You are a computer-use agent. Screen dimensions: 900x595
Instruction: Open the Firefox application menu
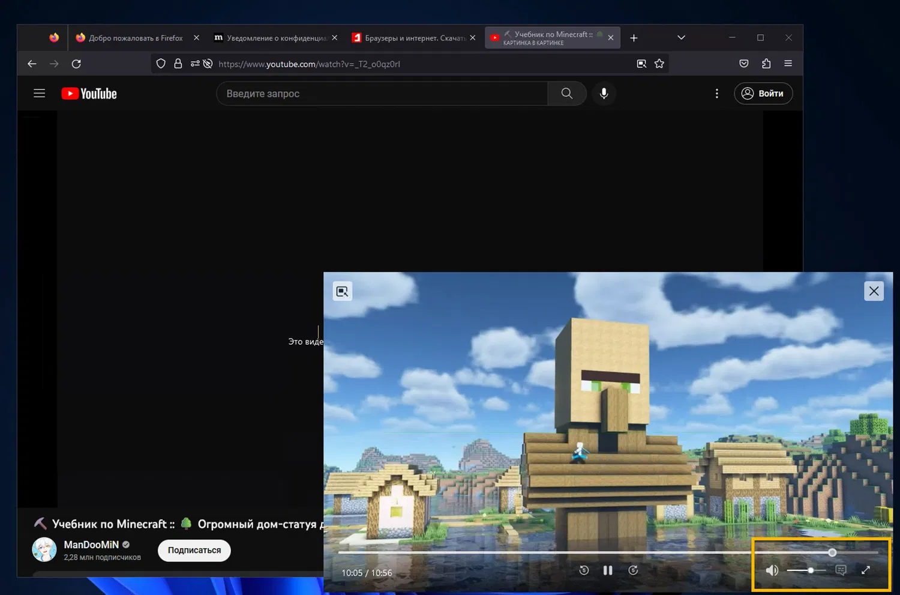pos(788,64)
